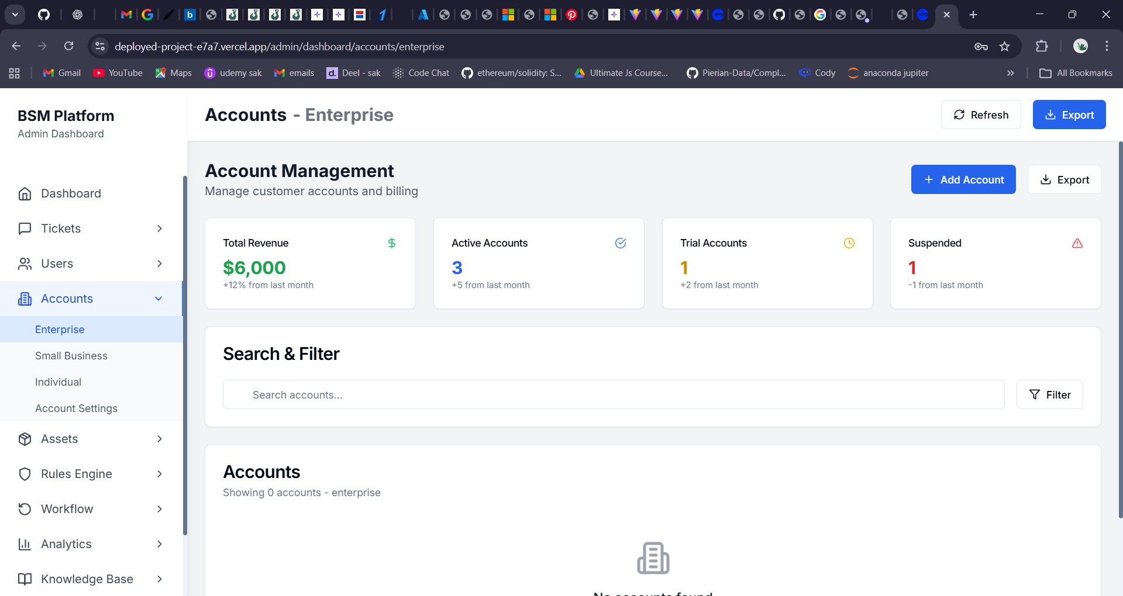Click the BSM Platform title
The height and width of the screenshot is (596, 1123).
coord(66,116)
